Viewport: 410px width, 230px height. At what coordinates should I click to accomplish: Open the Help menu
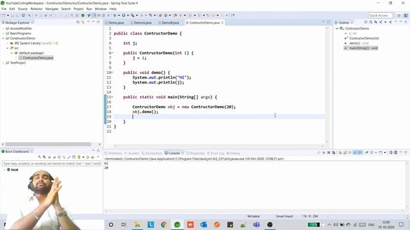pos(113,9)
